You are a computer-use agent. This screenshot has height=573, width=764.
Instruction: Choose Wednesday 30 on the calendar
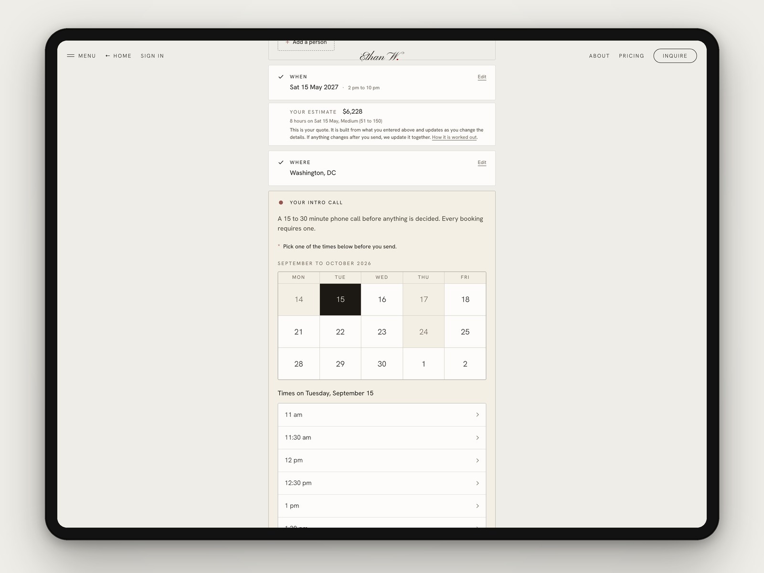click(x=382, y=364)
